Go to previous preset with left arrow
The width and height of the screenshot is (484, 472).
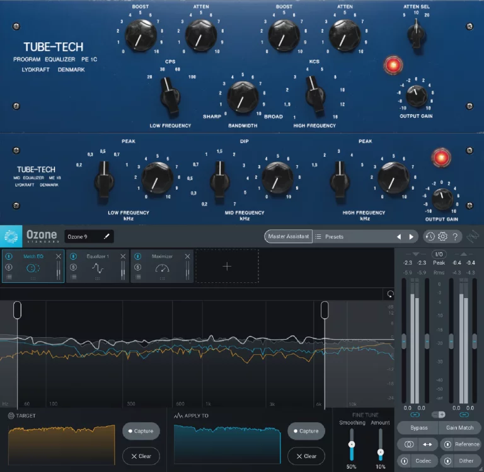pyautogui.click(x=399, y=237)
